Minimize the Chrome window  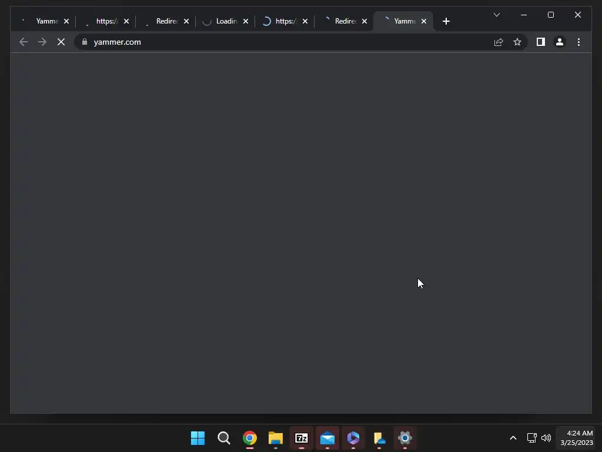tap(524, 15)
